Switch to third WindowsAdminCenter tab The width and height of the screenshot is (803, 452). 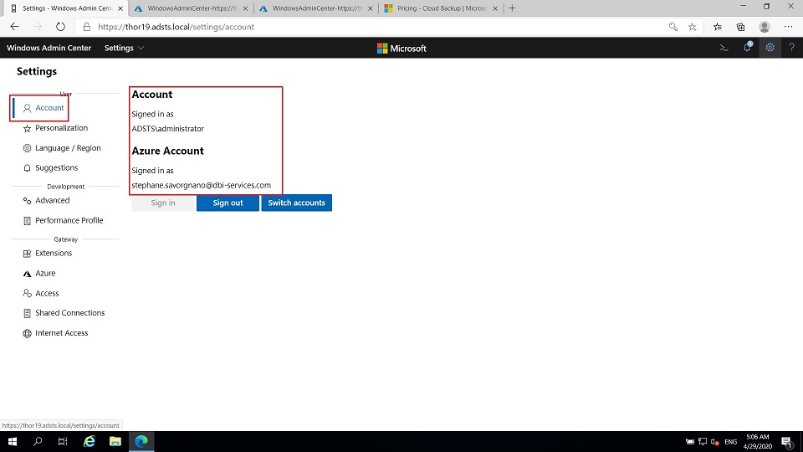(316, 8)
